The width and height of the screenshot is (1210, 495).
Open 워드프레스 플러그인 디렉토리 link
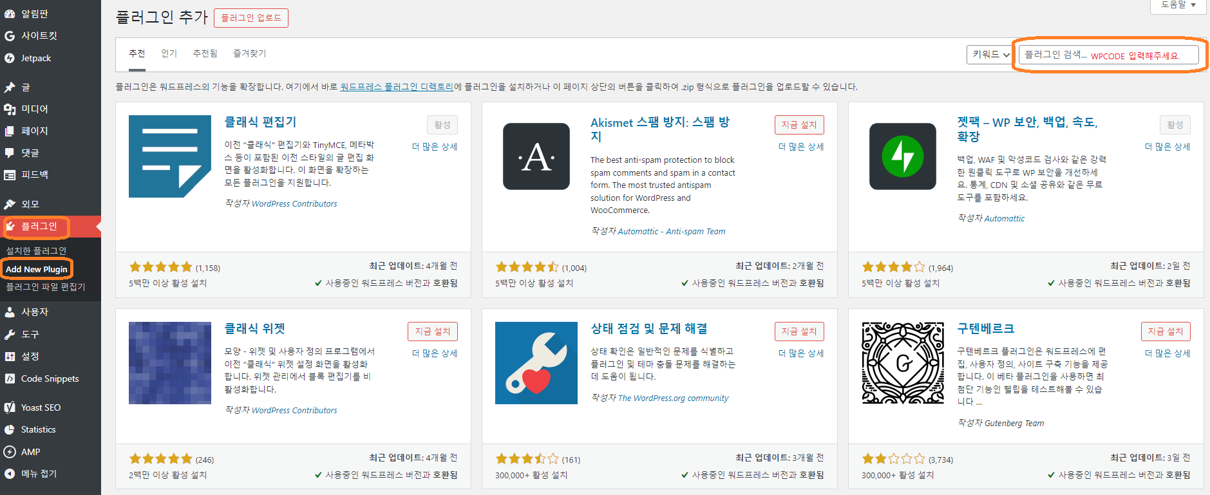pos(397,87)
